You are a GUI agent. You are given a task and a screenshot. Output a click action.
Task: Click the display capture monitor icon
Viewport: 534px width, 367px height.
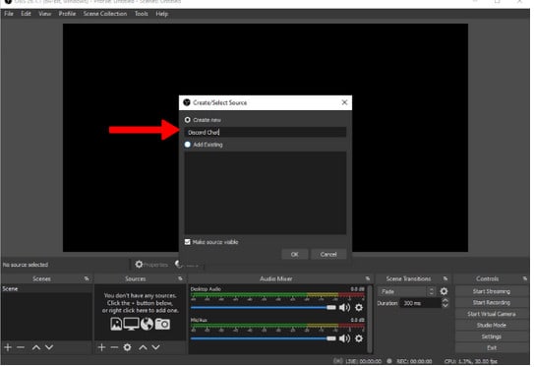click(131, 325)
